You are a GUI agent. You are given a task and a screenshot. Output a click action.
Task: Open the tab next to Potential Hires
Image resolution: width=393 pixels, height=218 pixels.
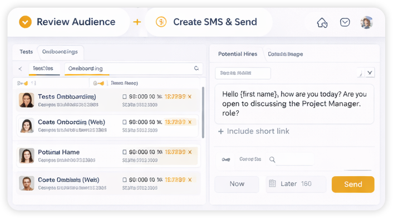285,54
